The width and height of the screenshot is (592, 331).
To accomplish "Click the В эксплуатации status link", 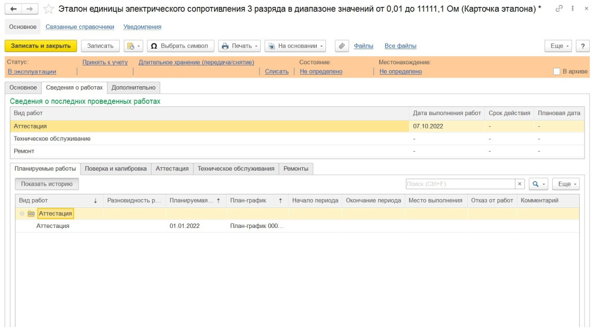I will (x=32, y=71).
